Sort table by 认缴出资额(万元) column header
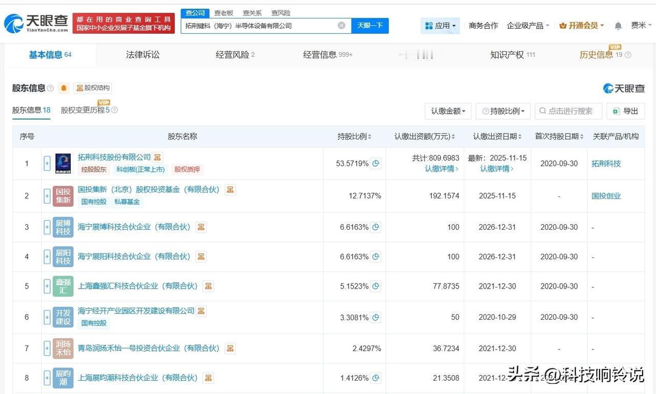This screenshot has height=394, width=656. (x=425, y=137)
